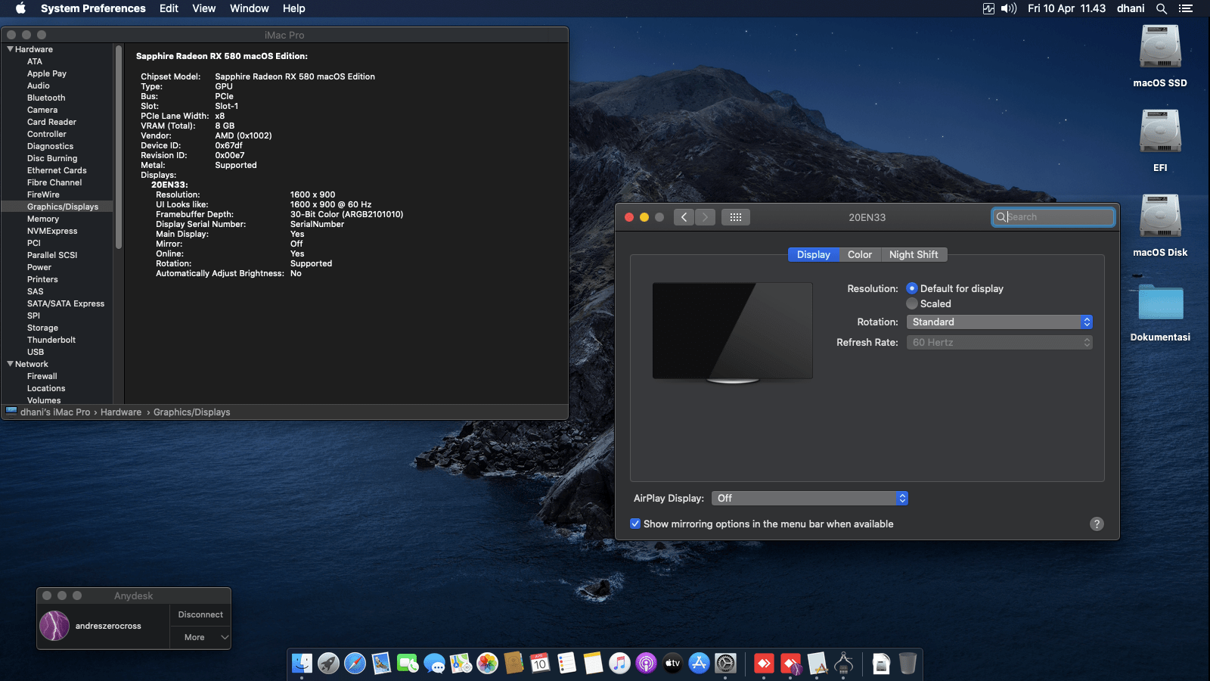Open Safari browser in the dock
The height and width of the screenshot is (681, 1210).
point(355,664)
